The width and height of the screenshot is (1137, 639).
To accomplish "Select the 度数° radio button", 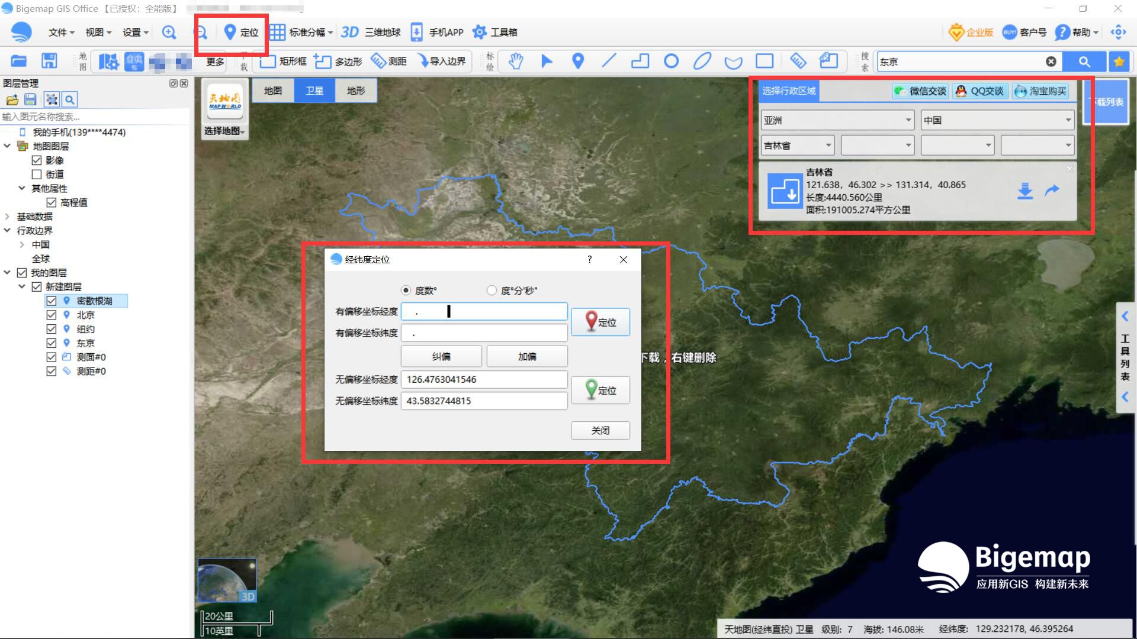I will click(x=406, y=291).
